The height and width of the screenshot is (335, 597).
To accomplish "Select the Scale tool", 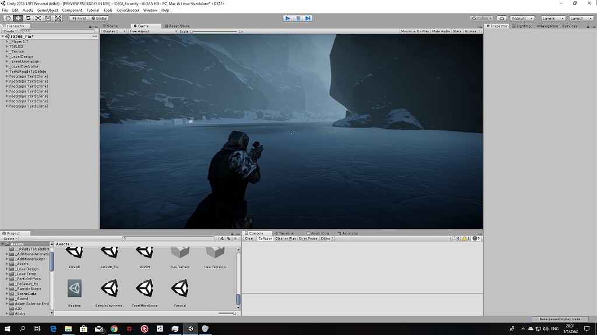I will click(x=38, y=18).
